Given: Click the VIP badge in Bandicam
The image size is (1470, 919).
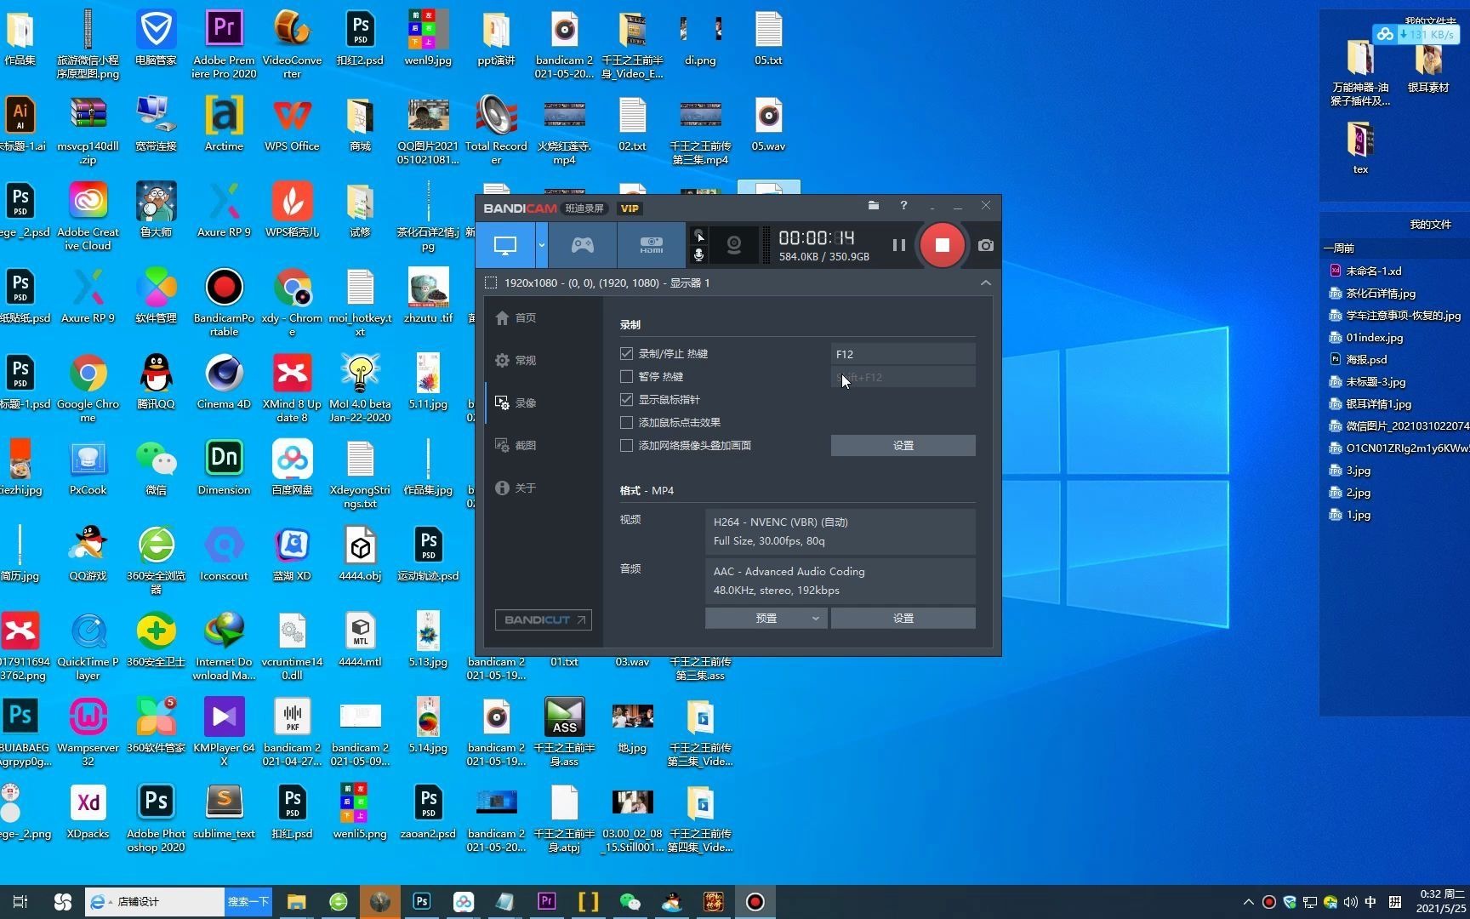Looking at the screenshot, I should click(630, 208).
